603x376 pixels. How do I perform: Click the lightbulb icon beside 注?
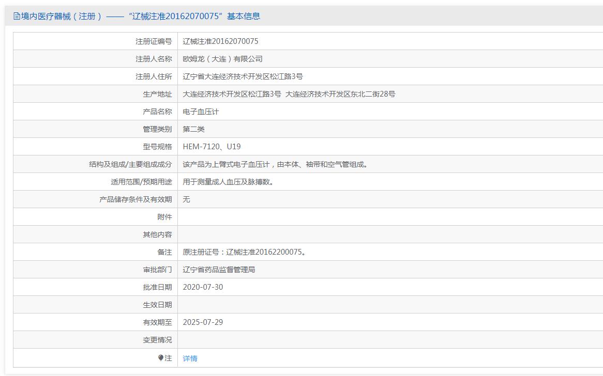pos(161,358)
